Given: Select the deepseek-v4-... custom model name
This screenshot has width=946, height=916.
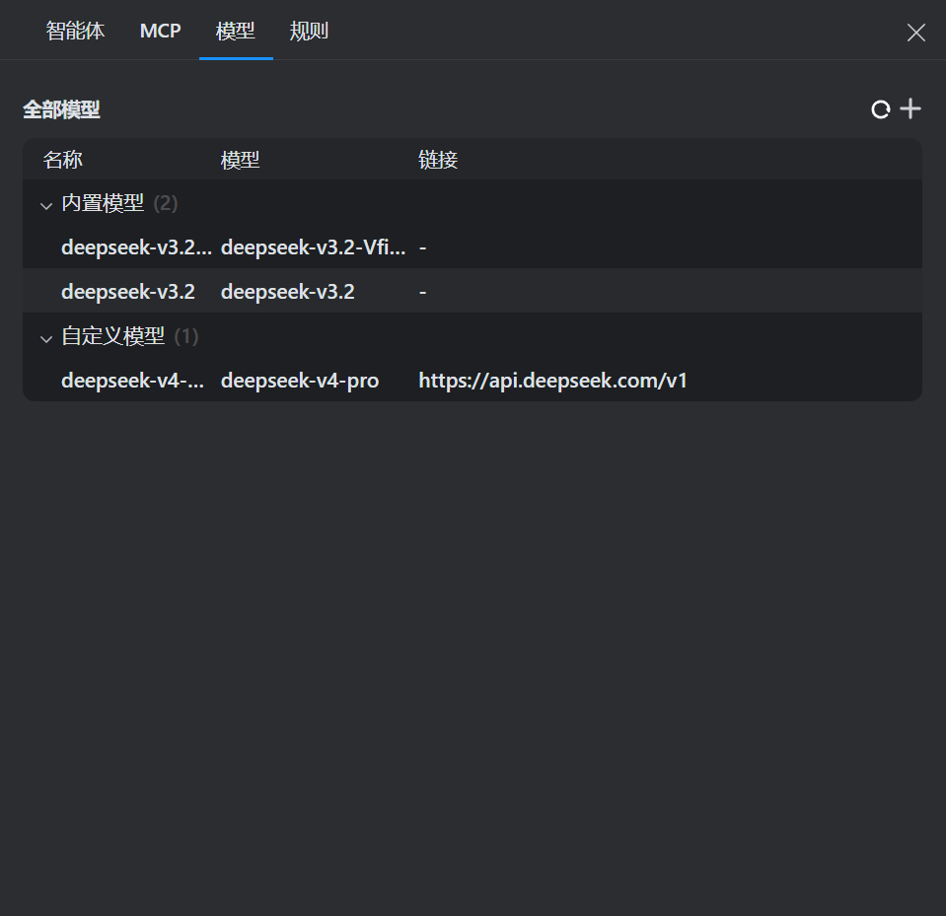Looking at the screenshot, I should coord(133,381).
